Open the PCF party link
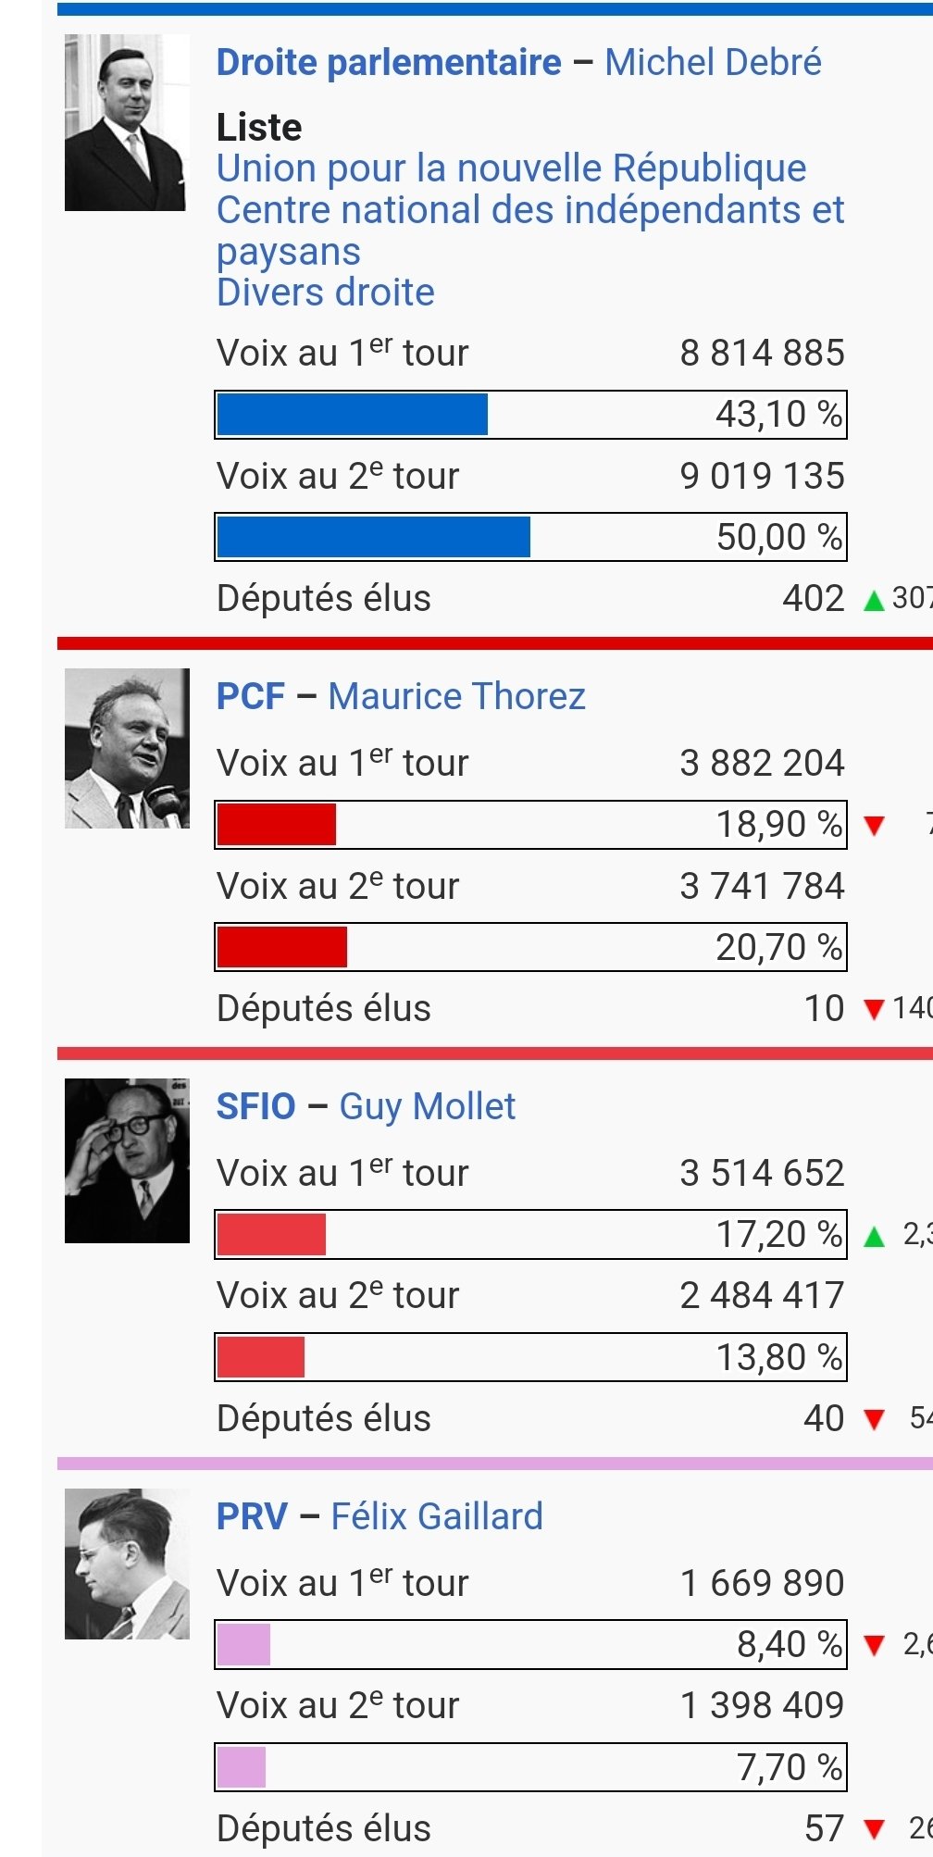 (x=250, y=696)
